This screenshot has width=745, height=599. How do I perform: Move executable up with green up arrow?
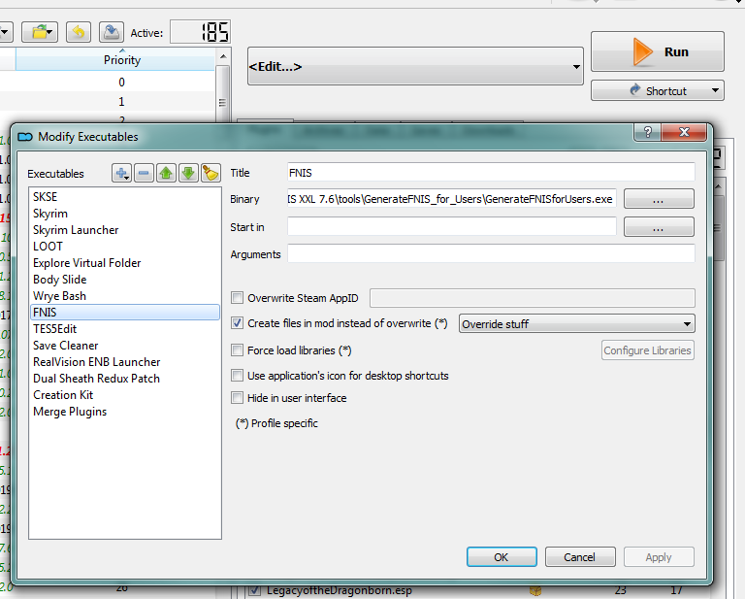point(166,173)
